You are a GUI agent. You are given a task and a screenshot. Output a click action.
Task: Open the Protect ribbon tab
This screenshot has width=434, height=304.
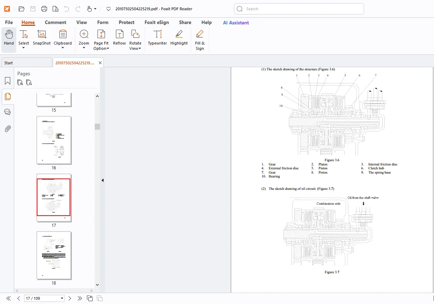pos(127,22)
